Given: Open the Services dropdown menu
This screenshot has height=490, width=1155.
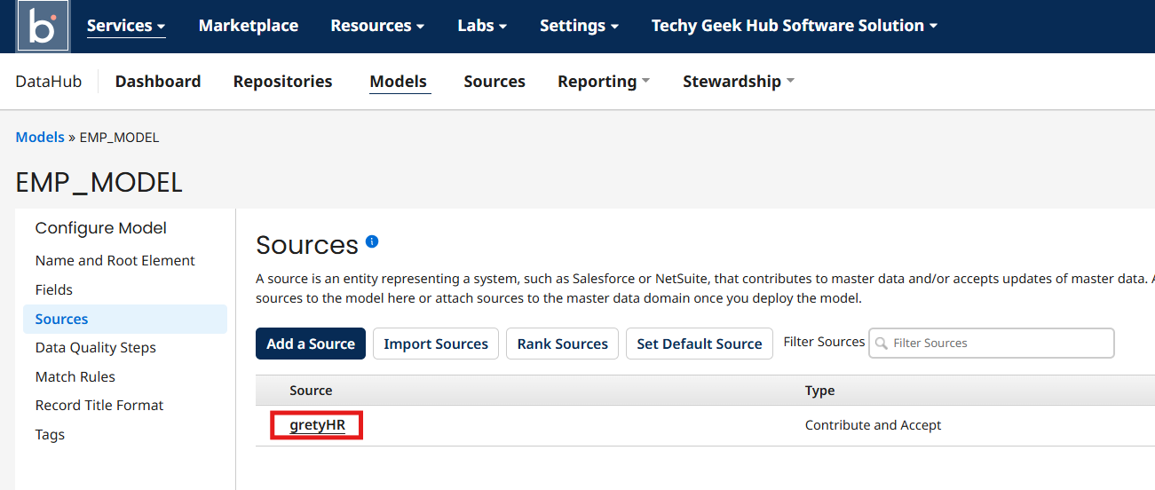Looking at the screenshot, I should tap(126, 26).
